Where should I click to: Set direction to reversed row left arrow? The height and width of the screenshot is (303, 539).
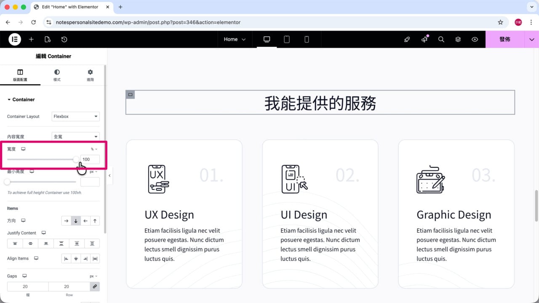click(85, 221)
